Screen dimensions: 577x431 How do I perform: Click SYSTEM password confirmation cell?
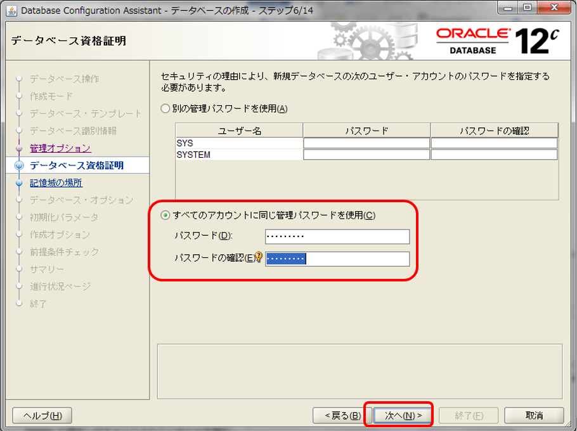tap(494, 155)
